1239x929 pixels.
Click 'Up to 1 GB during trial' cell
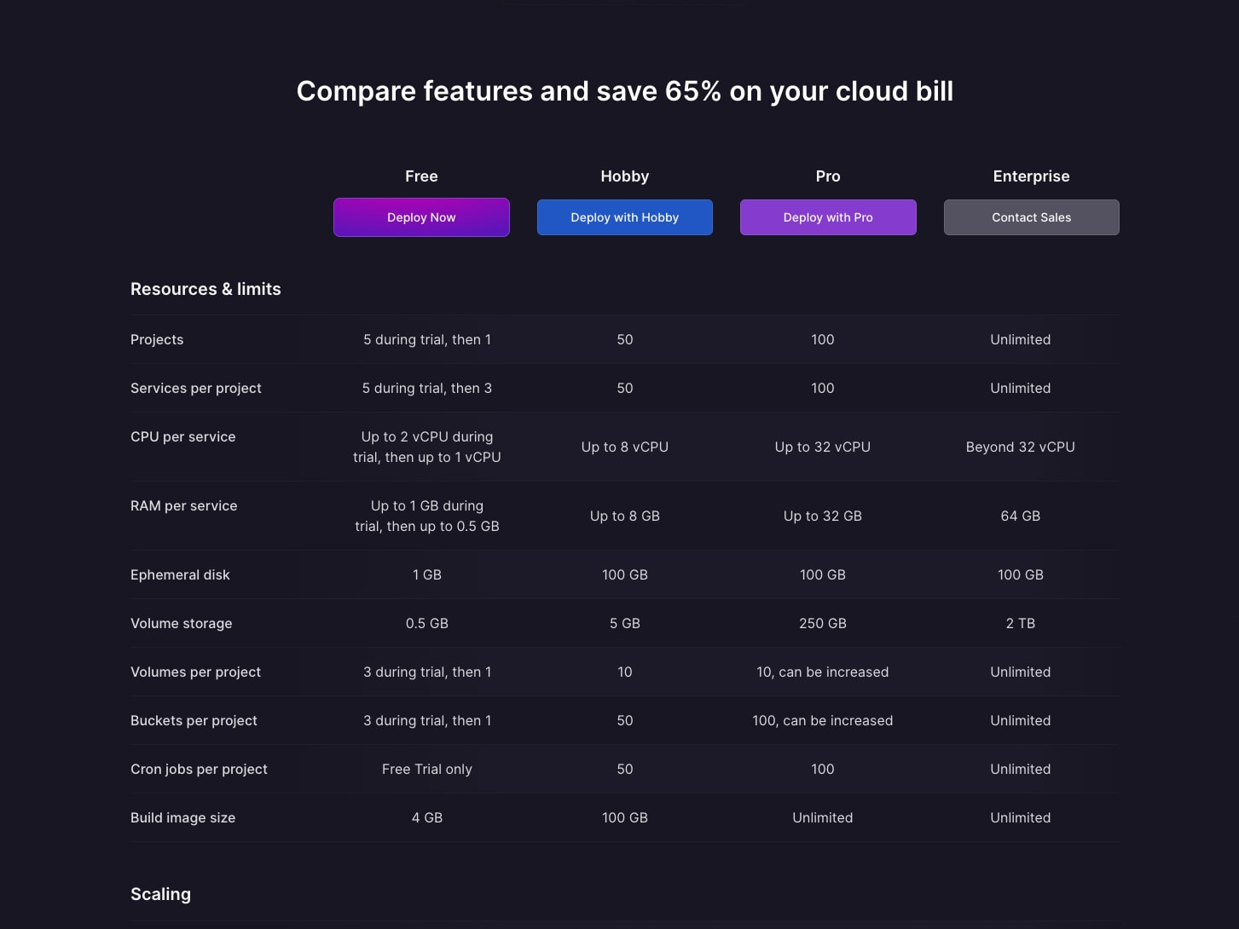click(427, 516)
